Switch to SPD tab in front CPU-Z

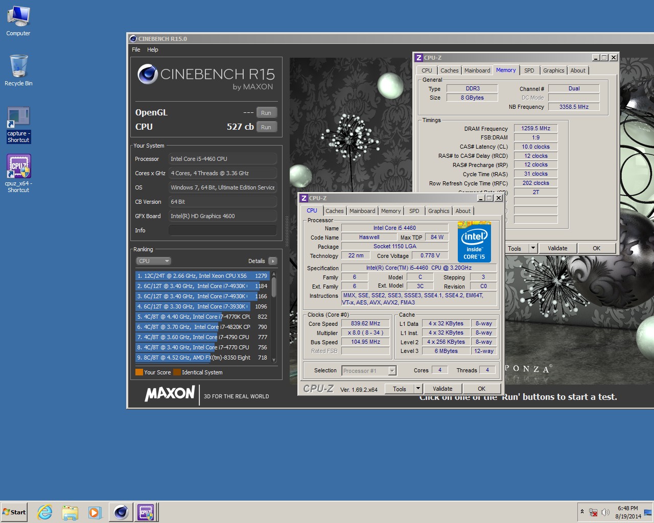coord(414,211)
